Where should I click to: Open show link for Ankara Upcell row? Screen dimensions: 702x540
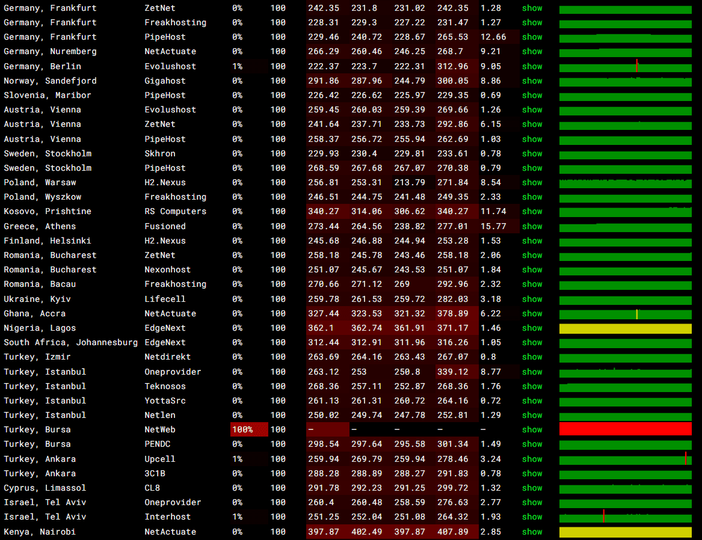532,459
